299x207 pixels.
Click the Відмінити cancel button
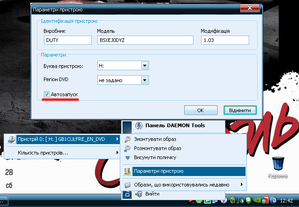pyautogui.click(x=240, y=110)
